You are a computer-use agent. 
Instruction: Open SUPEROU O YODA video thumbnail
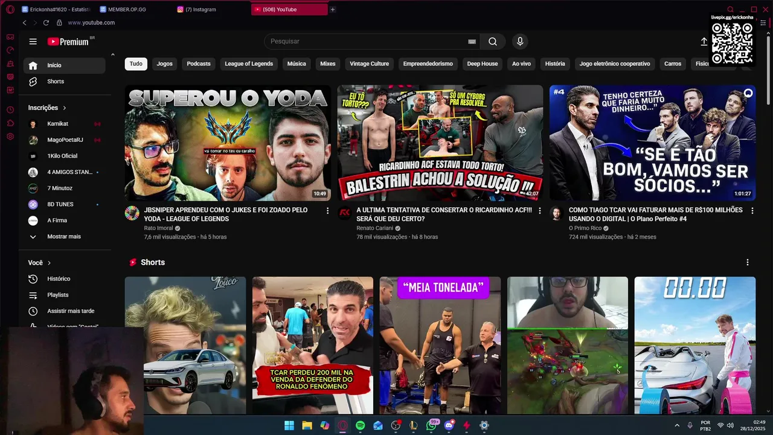click(228, 143)
